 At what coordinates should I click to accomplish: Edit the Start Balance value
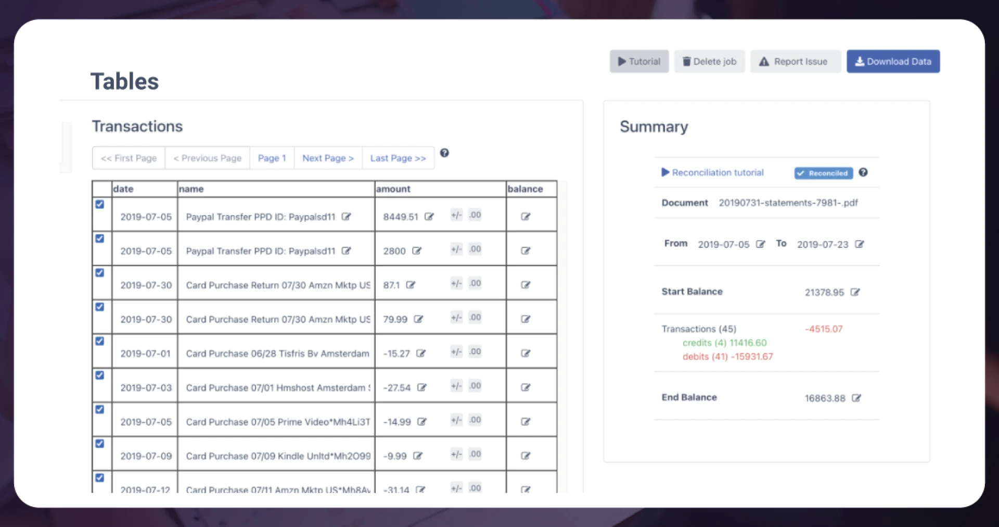855,292
